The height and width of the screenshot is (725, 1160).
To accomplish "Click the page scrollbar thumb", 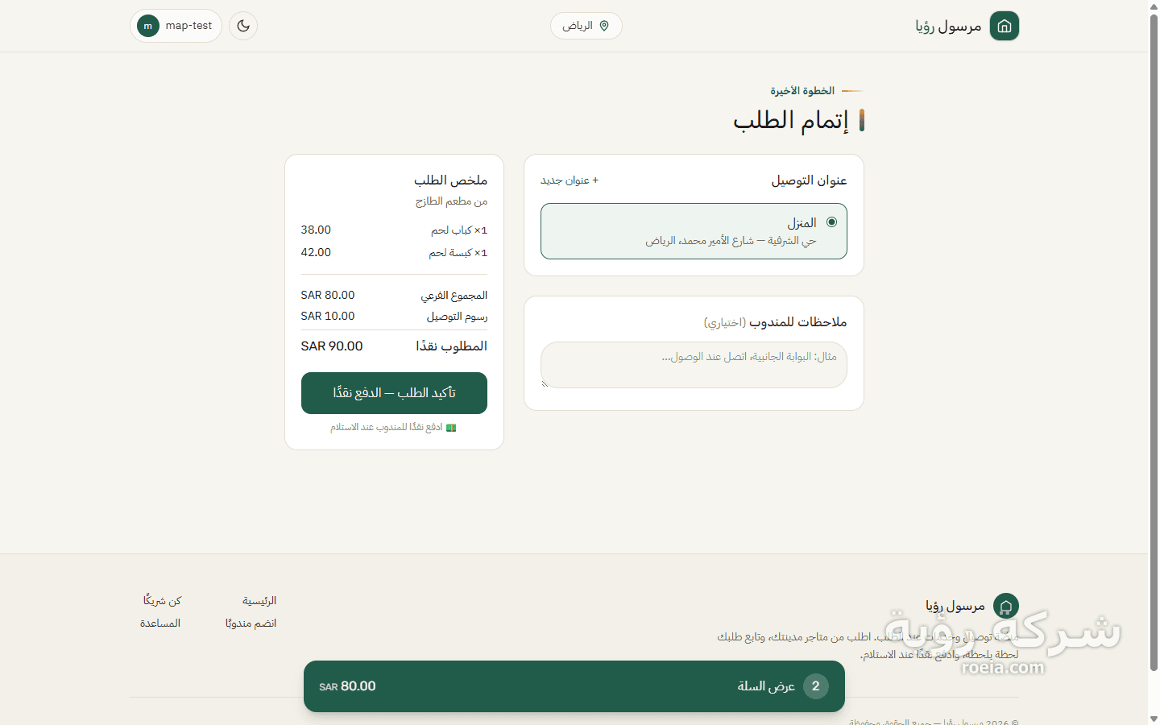I will click(x=1154, y=342).
